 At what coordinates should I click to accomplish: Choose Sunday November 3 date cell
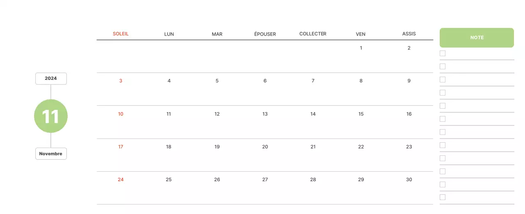tap(121, 81)
